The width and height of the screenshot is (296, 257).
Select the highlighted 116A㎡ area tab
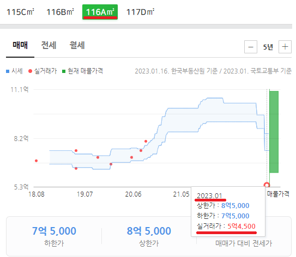(x=100, y=12)
